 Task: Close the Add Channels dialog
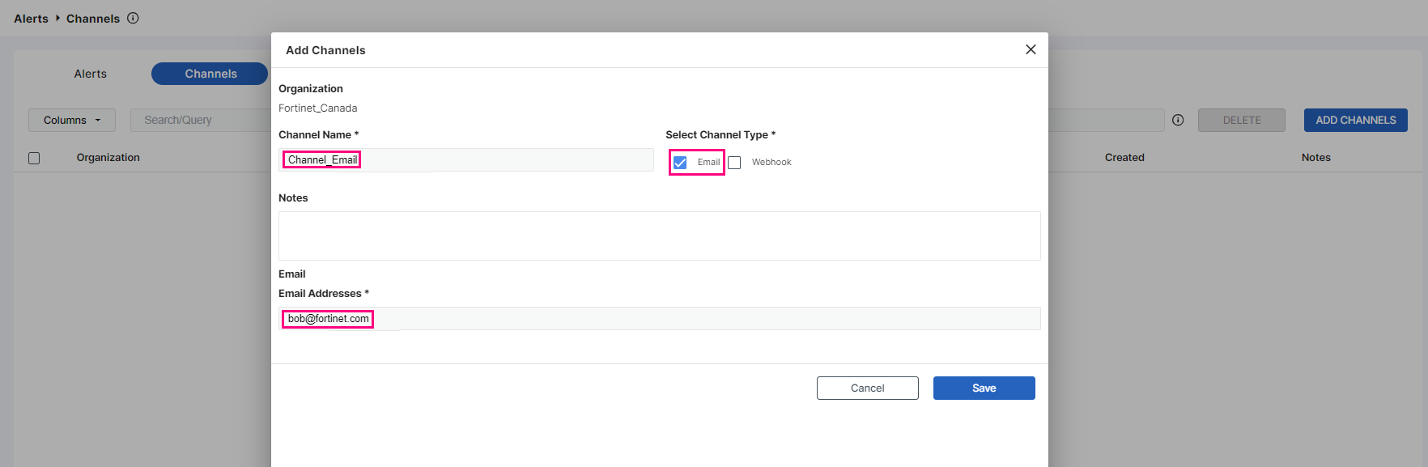pos(1031,49)
